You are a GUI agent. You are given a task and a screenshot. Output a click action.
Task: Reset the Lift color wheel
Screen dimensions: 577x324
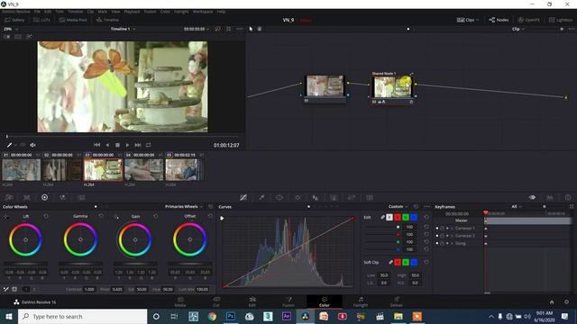pos(46,216)
